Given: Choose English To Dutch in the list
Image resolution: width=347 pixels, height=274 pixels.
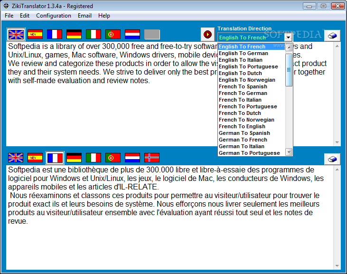Looking at the screenshot, I should 252,73.
